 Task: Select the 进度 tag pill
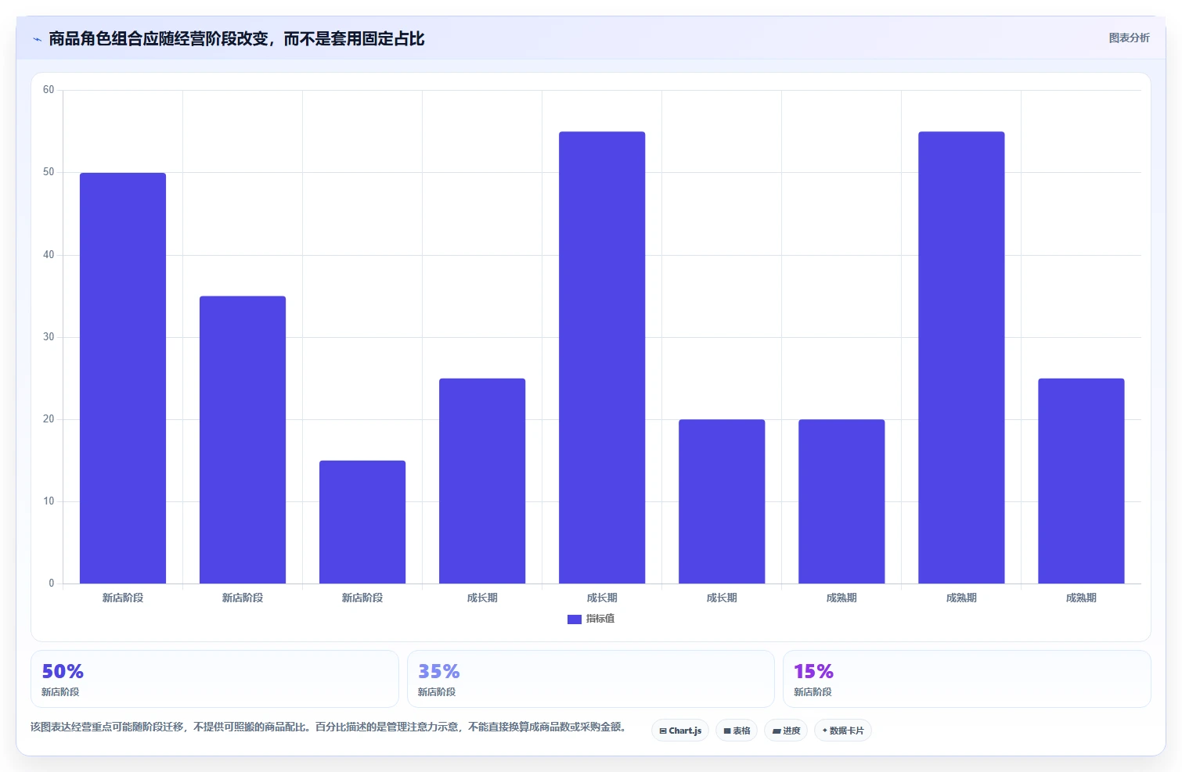(786, 731)
